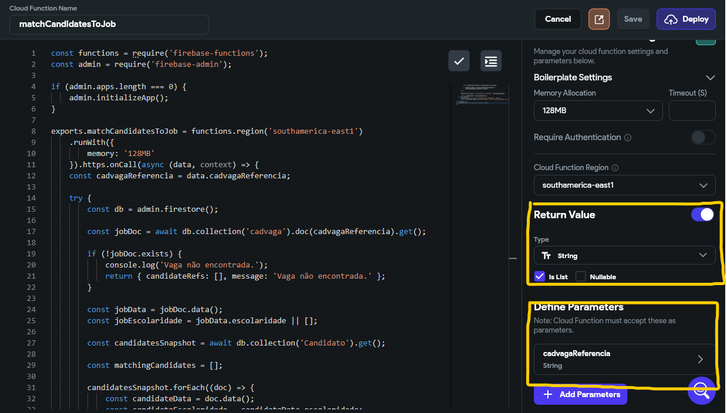Click the format code indent icon
The height and width of the screenshot is (413, 727).
pos(491,60)
